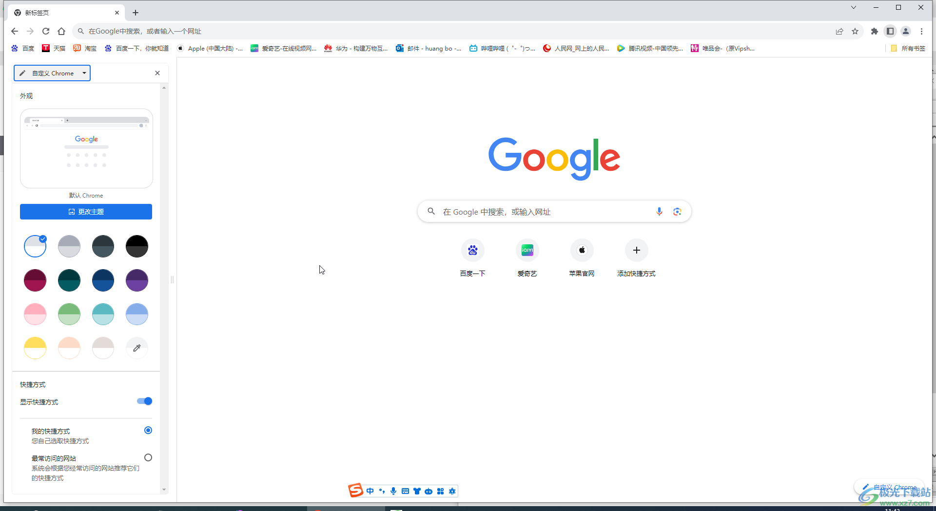Open the profile avatar icon
This screenshot has height=511, width=936.
tap(906, 31)
